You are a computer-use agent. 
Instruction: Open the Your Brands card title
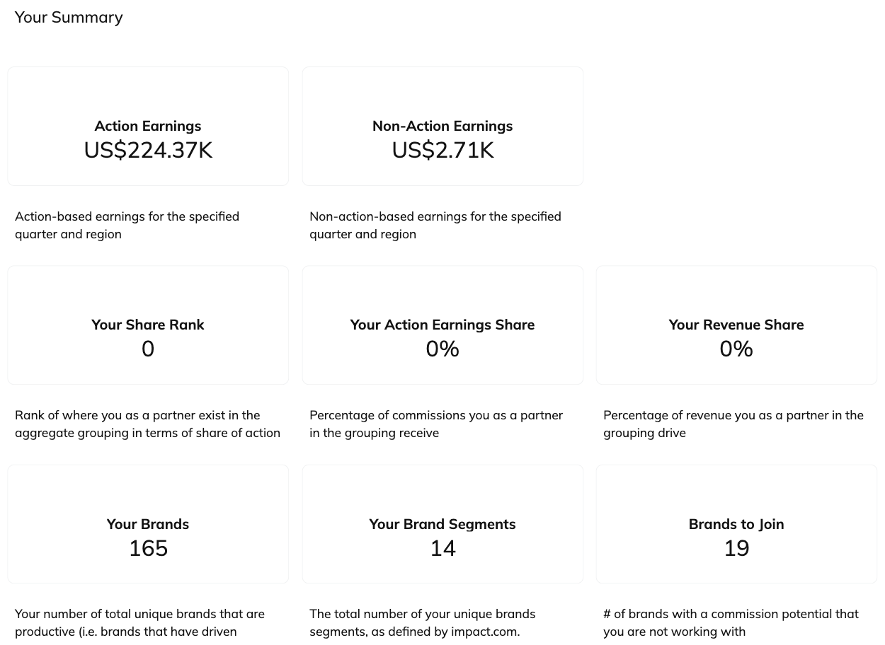(148, 524)
